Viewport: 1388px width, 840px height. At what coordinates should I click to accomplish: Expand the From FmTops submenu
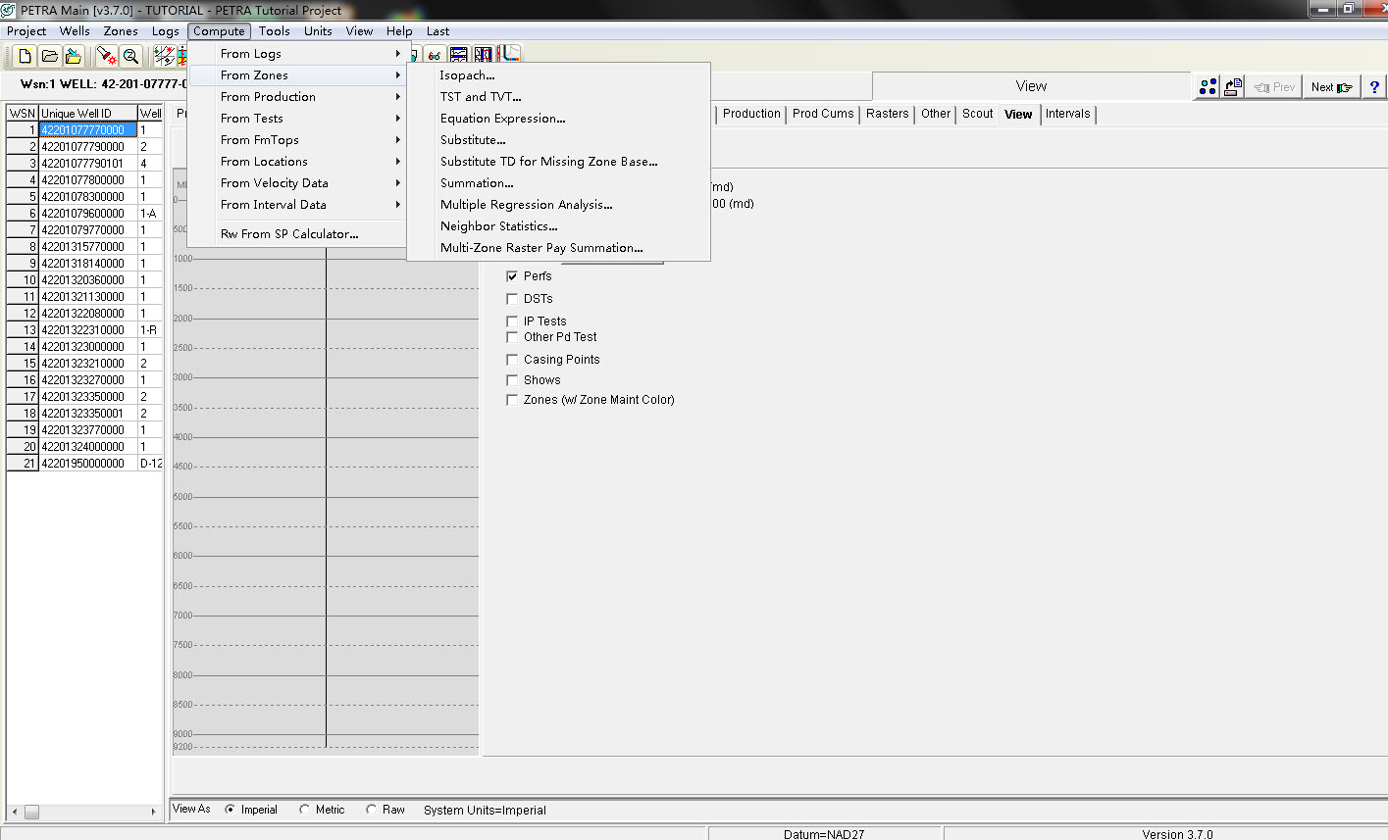[297, 140]
